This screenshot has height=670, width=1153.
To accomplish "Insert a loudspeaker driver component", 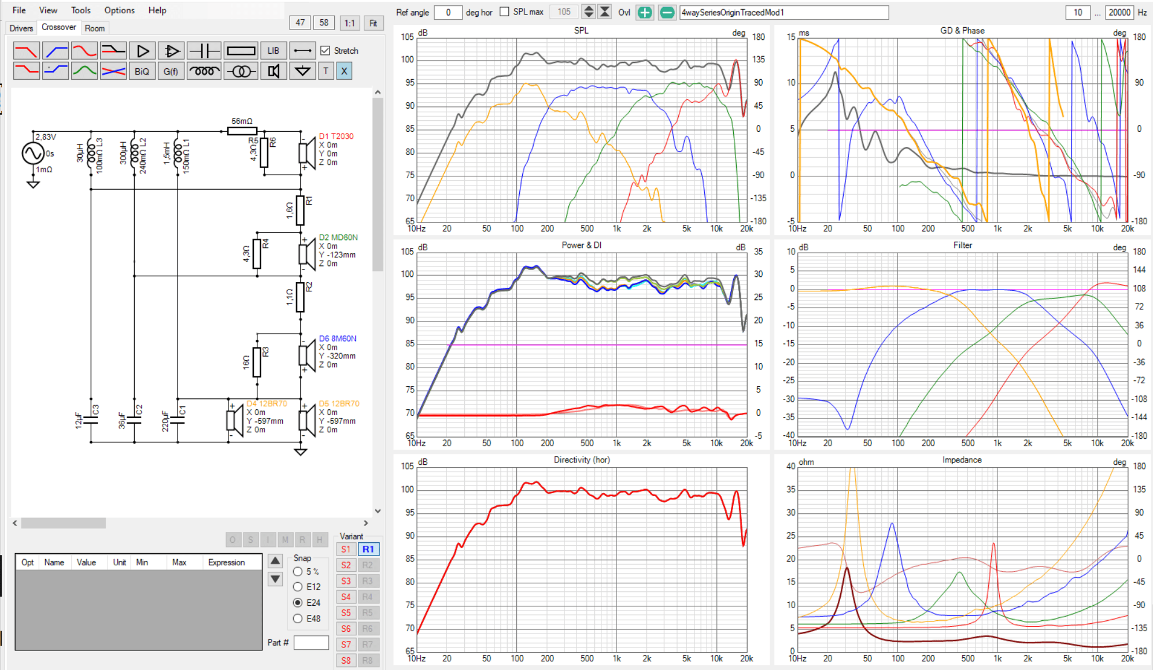I will 274,71.
